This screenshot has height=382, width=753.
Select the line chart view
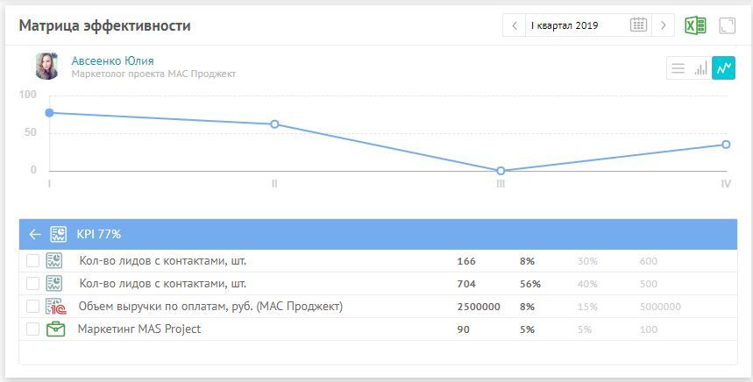coord(723,68)
